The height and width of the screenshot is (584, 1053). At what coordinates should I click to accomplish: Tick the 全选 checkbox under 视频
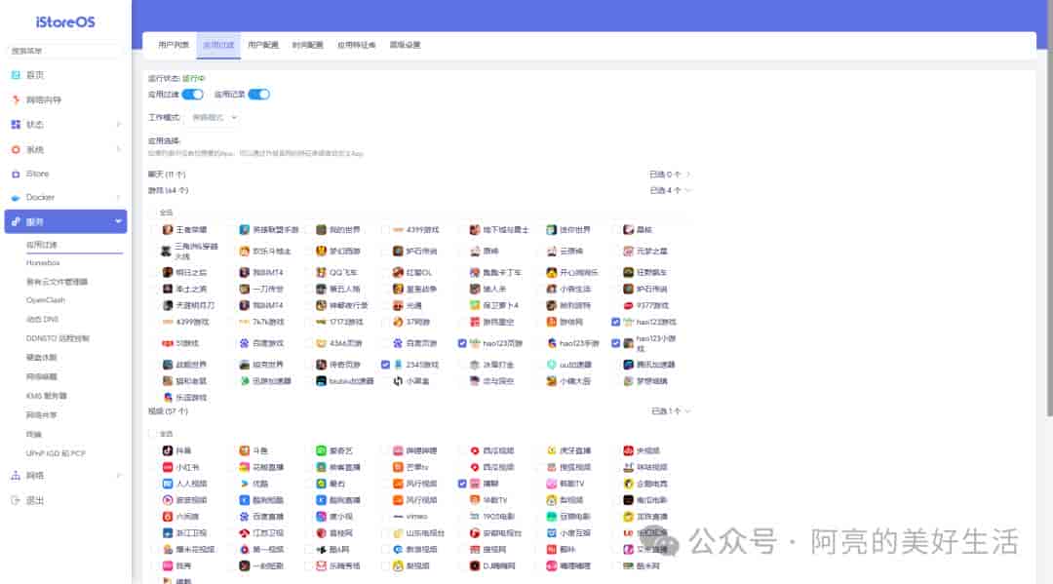[x=152, y=434]
